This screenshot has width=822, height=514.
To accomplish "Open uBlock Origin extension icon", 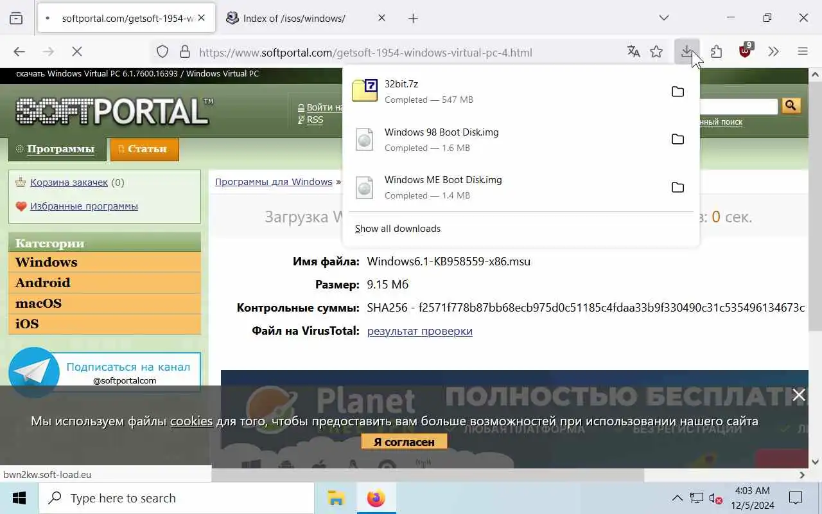I will click(745, 52).
